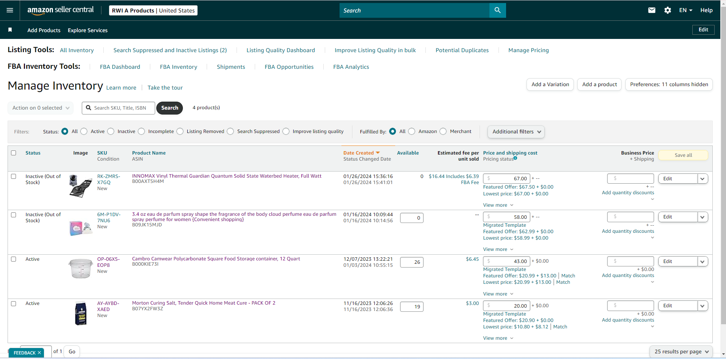Click the top Search bar field
Viewport: 726px width, 359px height.
pyautogui.click(x=414, y=10)
